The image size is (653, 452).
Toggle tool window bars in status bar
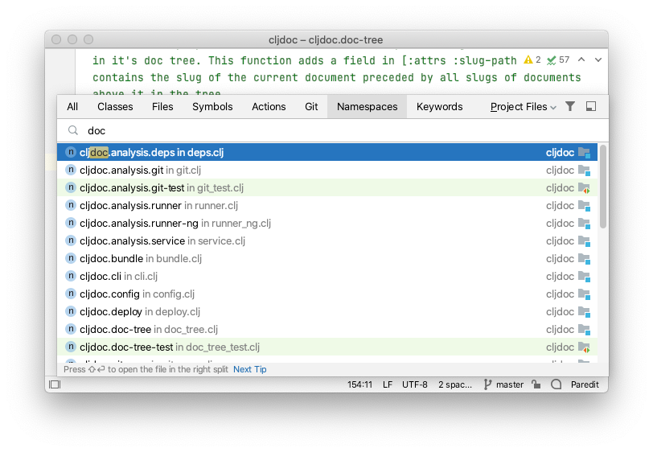(55, 384)
